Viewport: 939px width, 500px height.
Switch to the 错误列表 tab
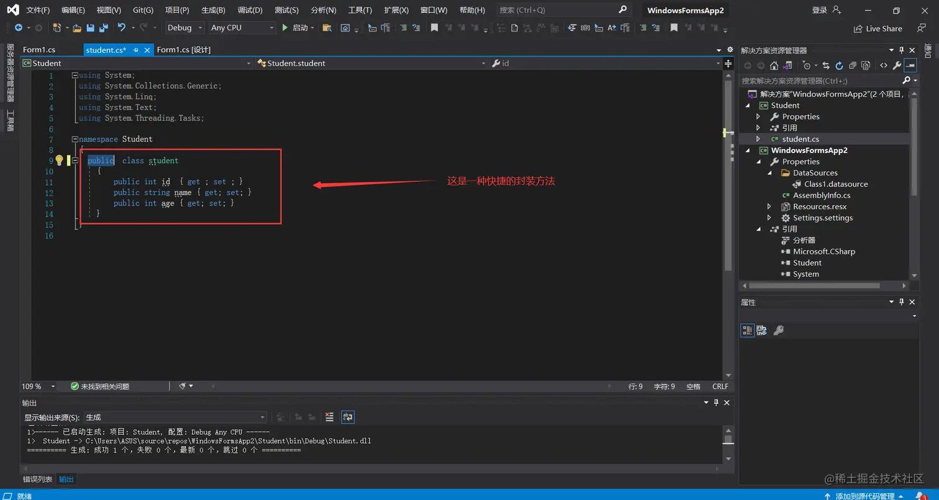pos(38,480)
